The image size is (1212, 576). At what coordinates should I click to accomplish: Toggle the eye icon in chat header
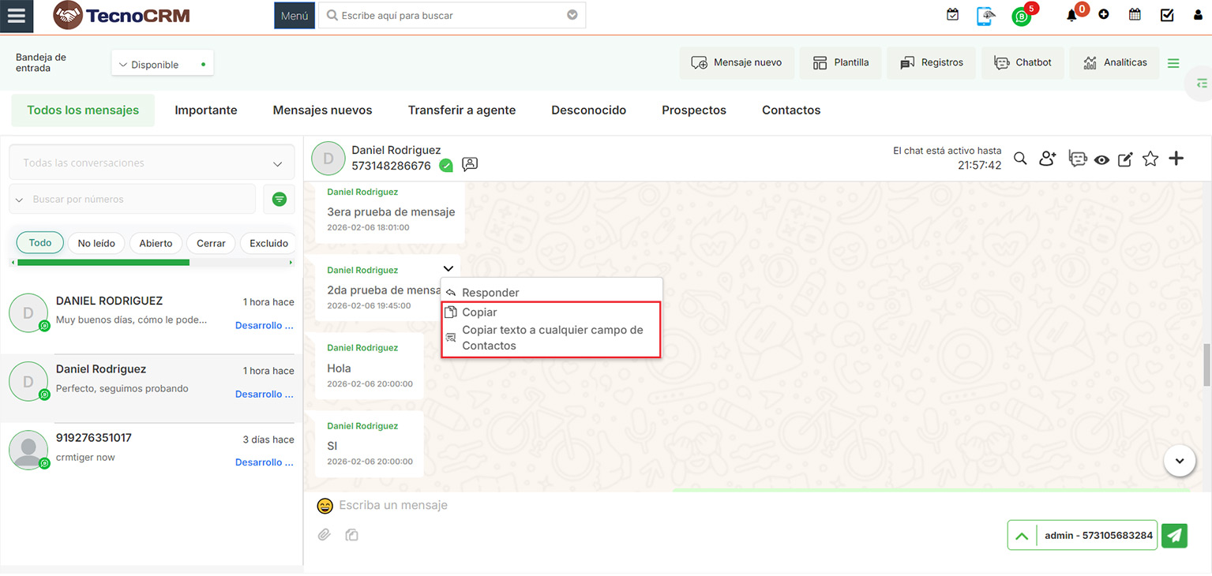coord(1101,160)
